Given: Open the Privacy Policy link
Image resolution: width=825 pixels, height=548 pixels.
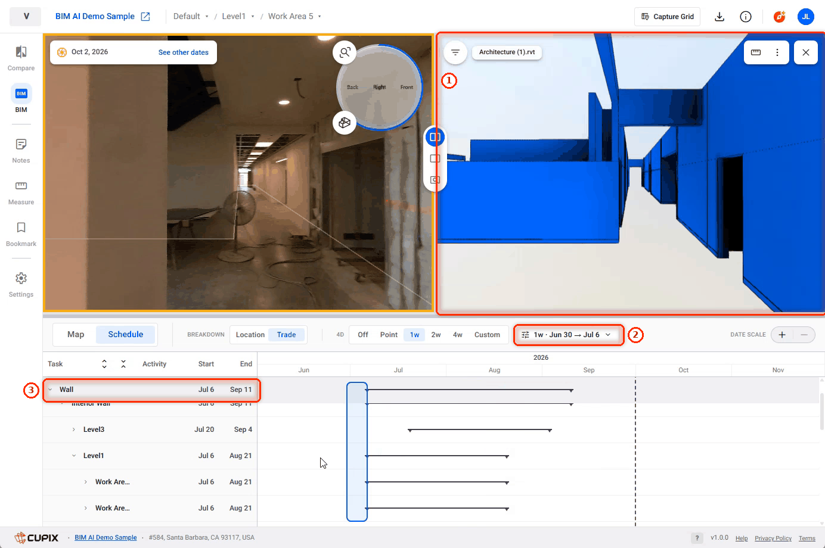Looking at the screenshot, I should pos(773,538).
